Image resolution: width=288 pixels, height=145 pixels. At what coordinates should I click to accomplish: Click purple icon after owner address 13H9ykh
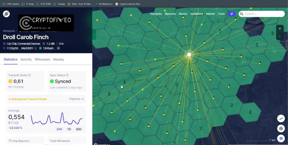(59, 49)
